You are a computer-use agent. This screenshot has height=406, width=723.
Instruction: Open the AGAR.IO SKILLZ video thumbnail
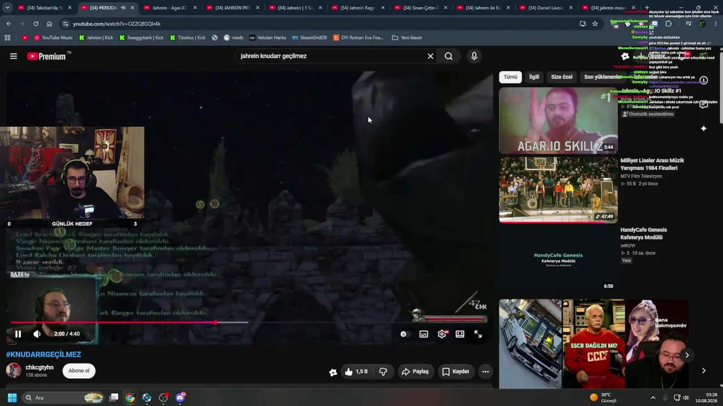pos(558,120)
